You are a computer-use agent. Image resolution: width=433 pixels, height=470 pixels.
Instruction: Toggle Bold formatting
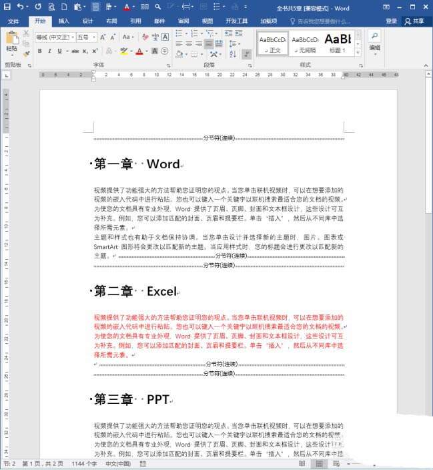tap(39, 51)
